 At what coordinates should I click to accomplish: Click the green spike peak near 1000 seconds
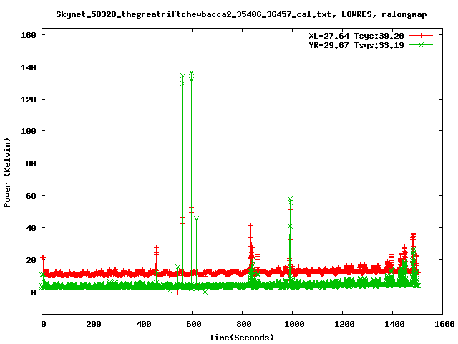tap(290, 199)
